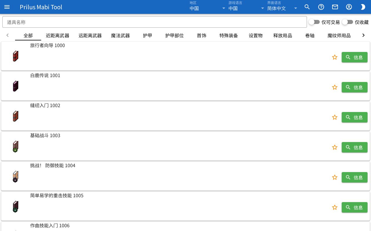
Task: Click the 简单易学的重击技能 book thumbnail
Action: (x=16, y=206)
